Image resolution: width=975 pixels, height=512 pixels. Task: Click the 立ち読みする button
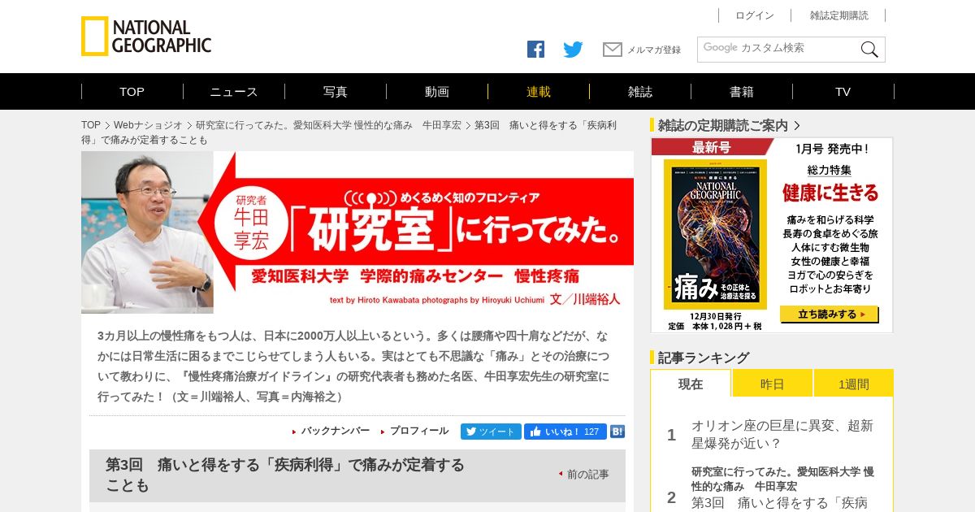tap(829, 315)
